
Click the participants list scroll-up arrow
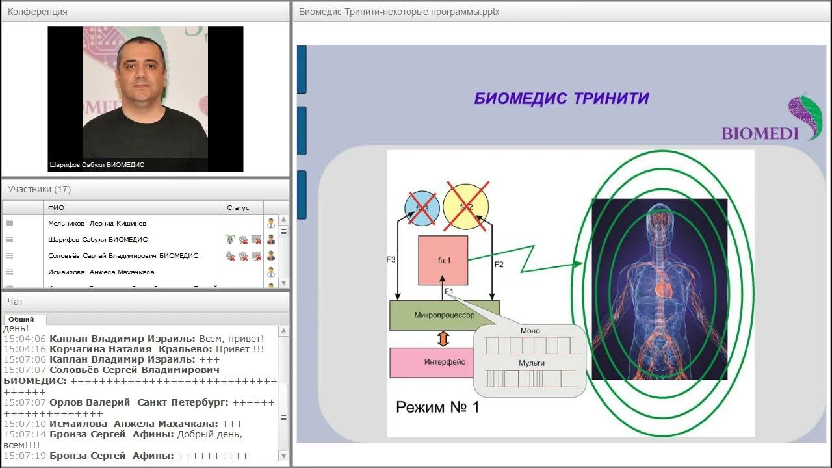coord(283,220)
